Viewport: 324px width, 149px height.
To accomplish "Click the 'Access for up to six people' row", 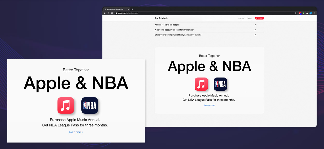I will (209, 25).
